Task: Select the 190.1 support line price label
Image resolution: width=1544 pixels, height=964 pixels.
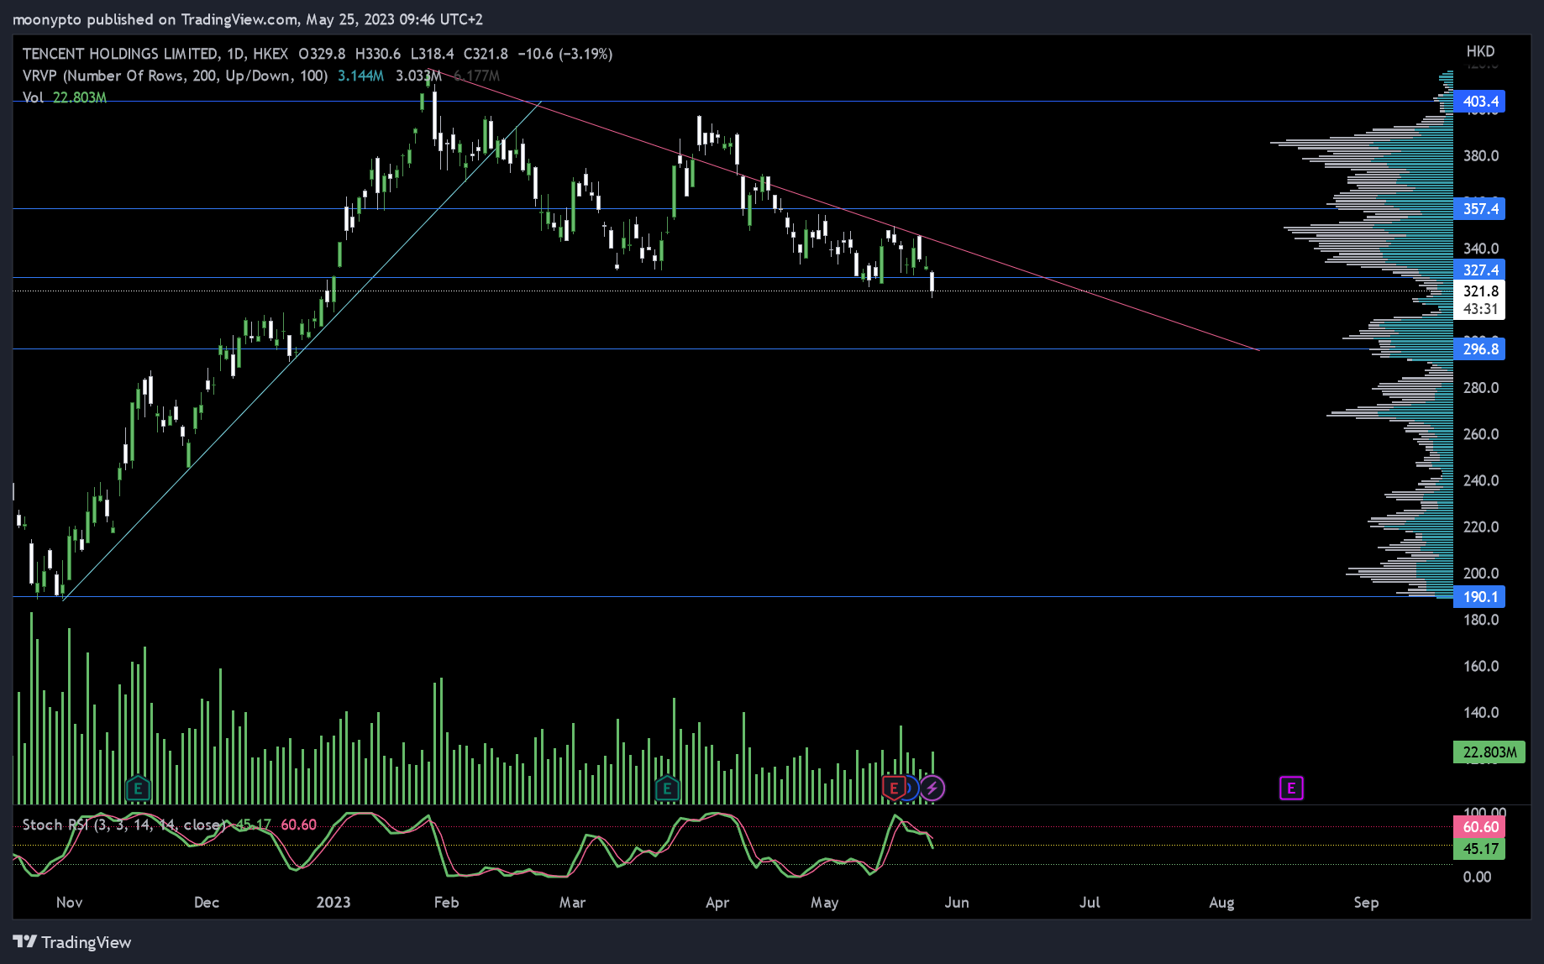Action: coord(1479,597)
